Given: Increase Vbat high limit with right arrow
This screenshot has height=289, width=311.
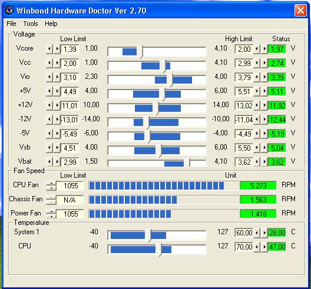Looking at the screenshot, I should coord(264,161).
